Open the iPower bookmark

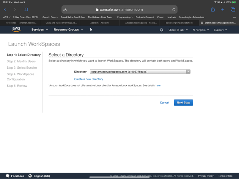[160, 17]
